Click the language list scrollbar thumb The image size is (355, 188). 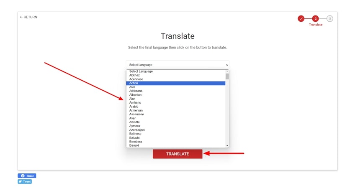tap(227, 76)
